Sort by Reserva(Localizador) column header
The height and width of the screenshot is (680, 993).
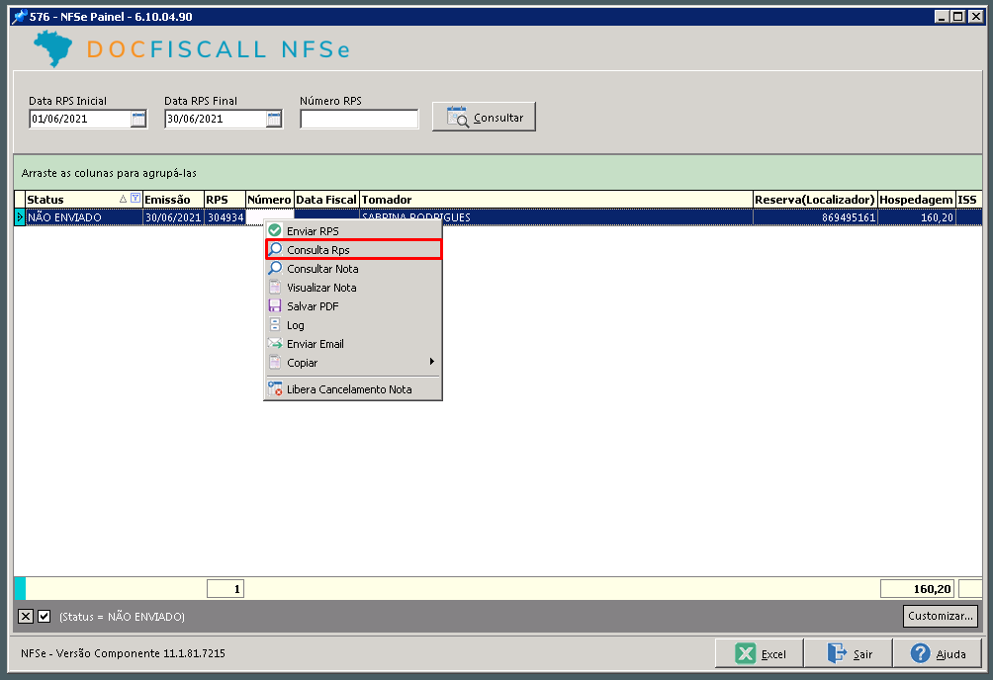[x=815, y=200]
